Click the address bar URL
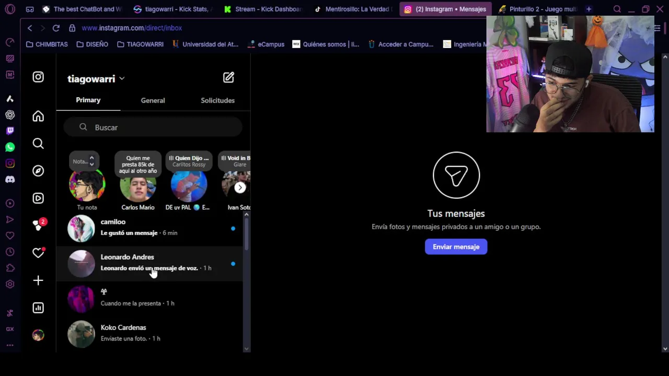The image size is (669, 376). 132,28
